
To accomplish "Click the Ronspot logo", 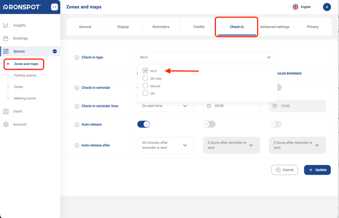I will point(22,7).
